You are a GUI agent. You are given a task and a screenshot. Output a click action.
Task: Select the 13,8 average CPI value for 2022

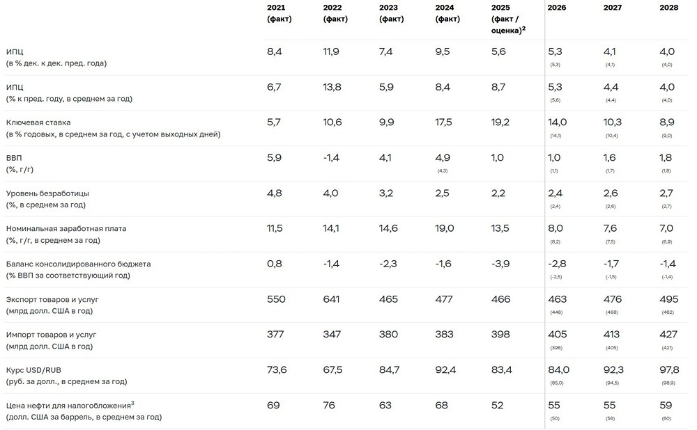[x=332, y=87]
